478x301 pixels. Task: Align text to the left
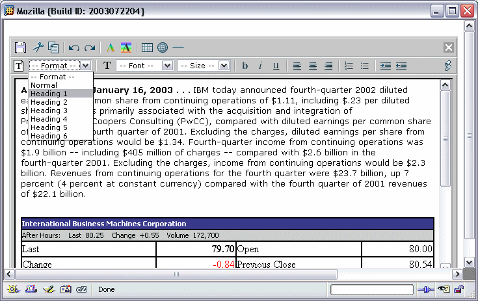click(297, 66)
